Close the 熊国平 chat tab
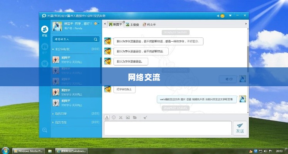Image resolution: width=288 pixels, height=154 pixels. 124,22
